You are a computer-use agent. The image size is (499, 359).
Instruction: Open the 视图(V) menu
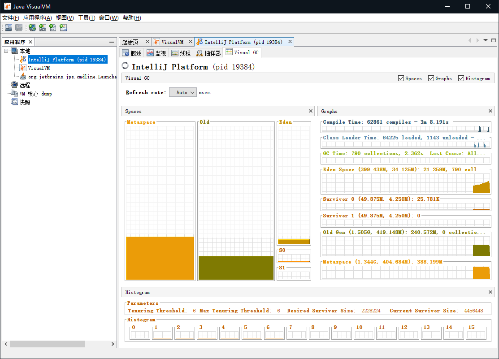click(x=65, y=18)
